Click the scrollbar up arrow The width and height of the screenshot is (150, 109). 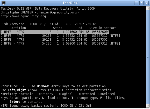coord(148,8)
